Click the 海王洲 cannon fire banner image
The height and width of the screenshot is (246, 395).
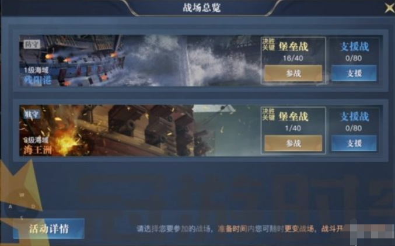click(x=140, y=130)
